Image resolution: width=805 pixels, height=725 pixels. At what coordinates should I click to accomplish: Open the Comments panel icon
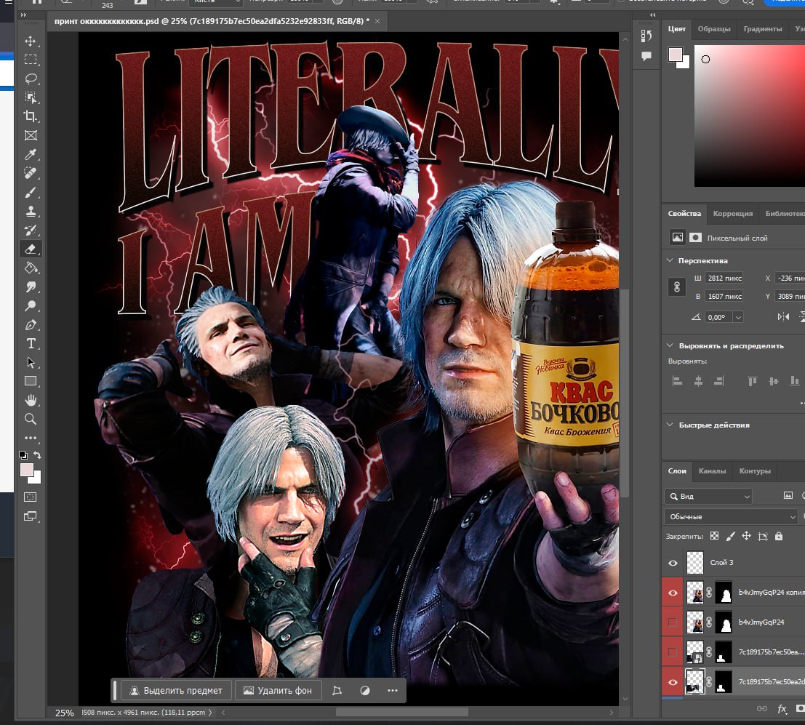(646, 56)
